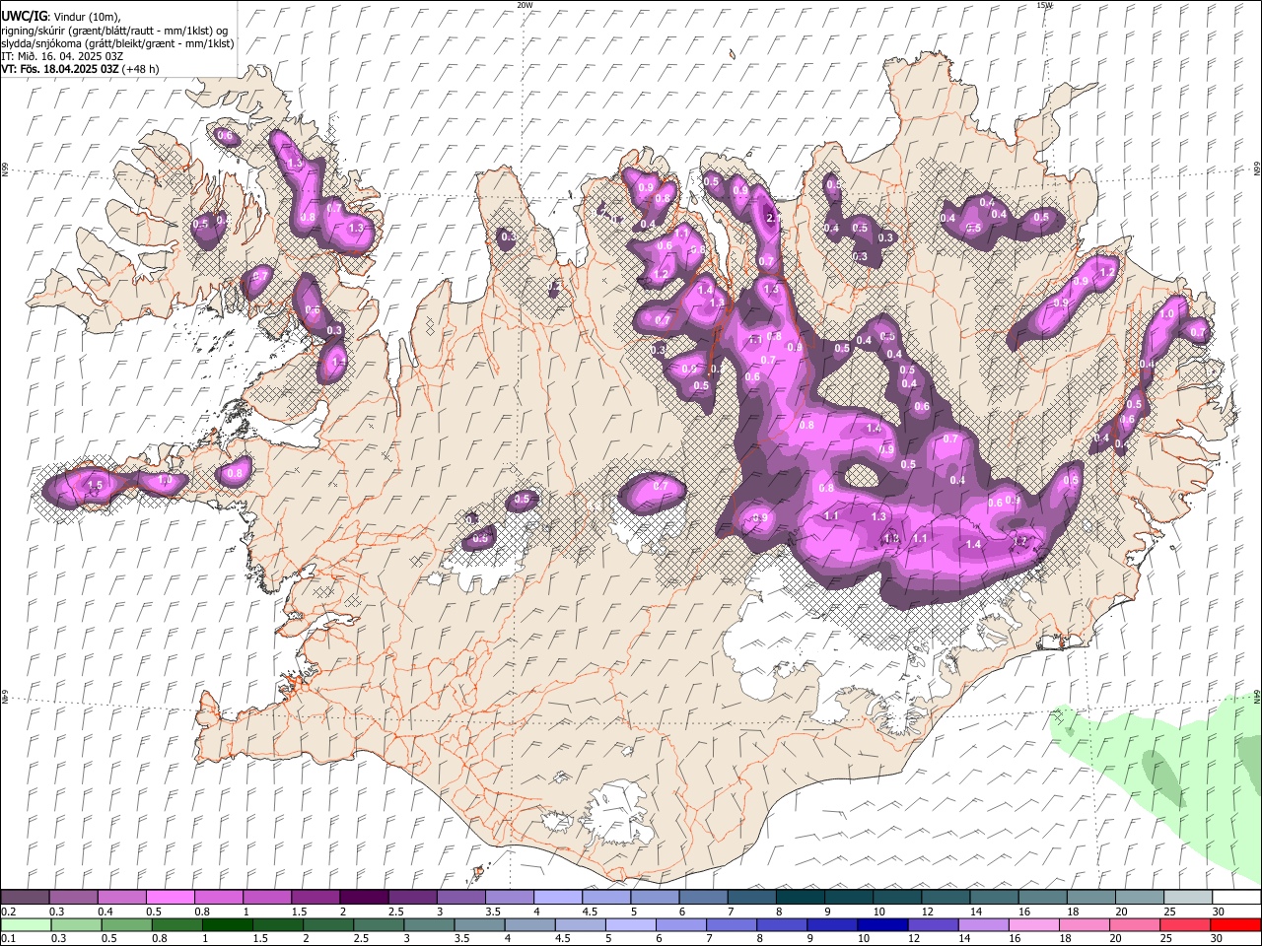Screen dimensions: 1262x946
Task: Click the "2.5" label in the bottom legend row
Action: click(x=360, y=939)
